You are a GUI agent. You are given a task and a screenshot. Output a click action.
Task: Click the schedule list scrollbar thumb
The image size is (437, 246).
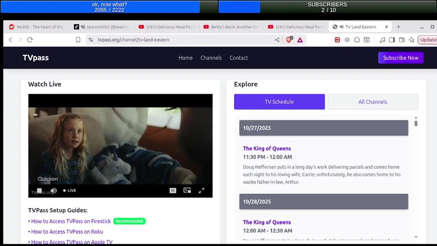pos(416,123)
